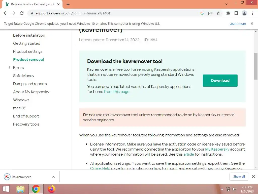Open volume control tray icon

pos(234,189)
